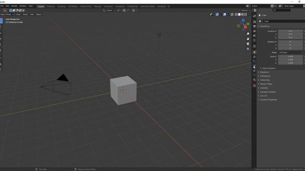Open the Window menu

pyautogui.click(x=23, y=6)
